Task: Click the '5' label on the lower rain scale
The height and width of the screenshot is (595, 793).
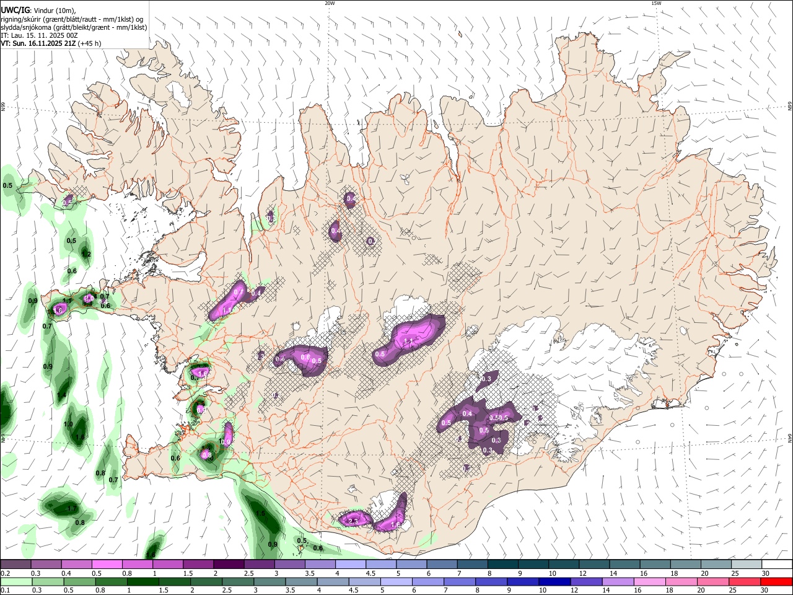Action: point(383,590)
